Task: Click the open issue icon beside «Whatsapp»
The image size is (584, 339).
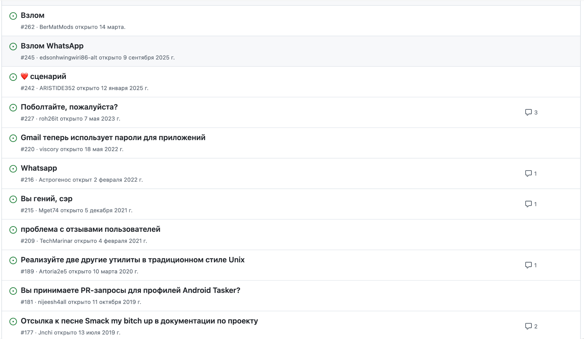Action: point(13,169)
